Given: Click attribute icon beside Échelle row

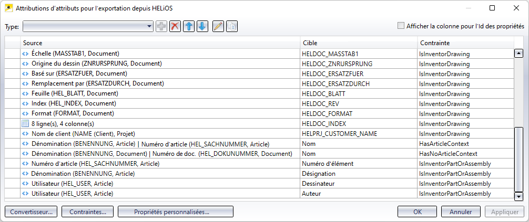Looking at the screenshot, I should pos(25,54).
